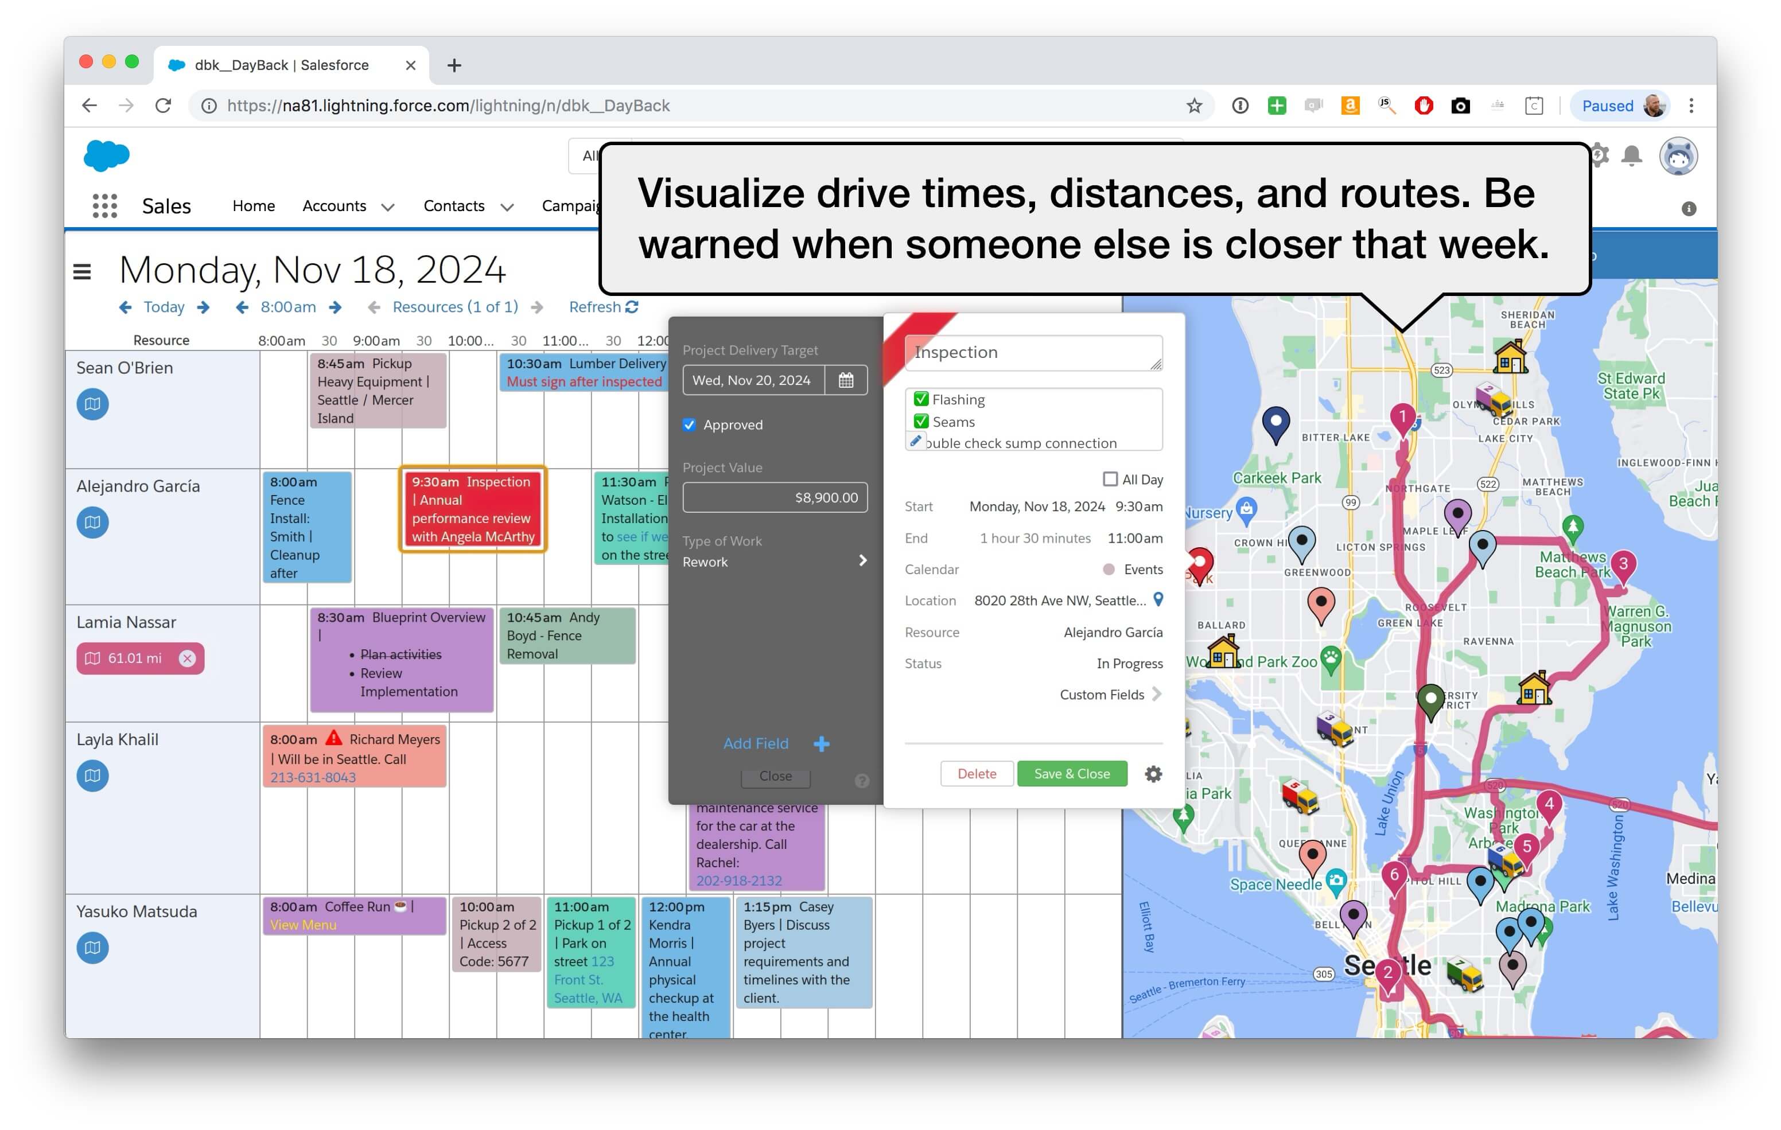Click the Project Delivery Target date field
The height and width of the screenshot is (1130, 1781).
pos(753,380)
